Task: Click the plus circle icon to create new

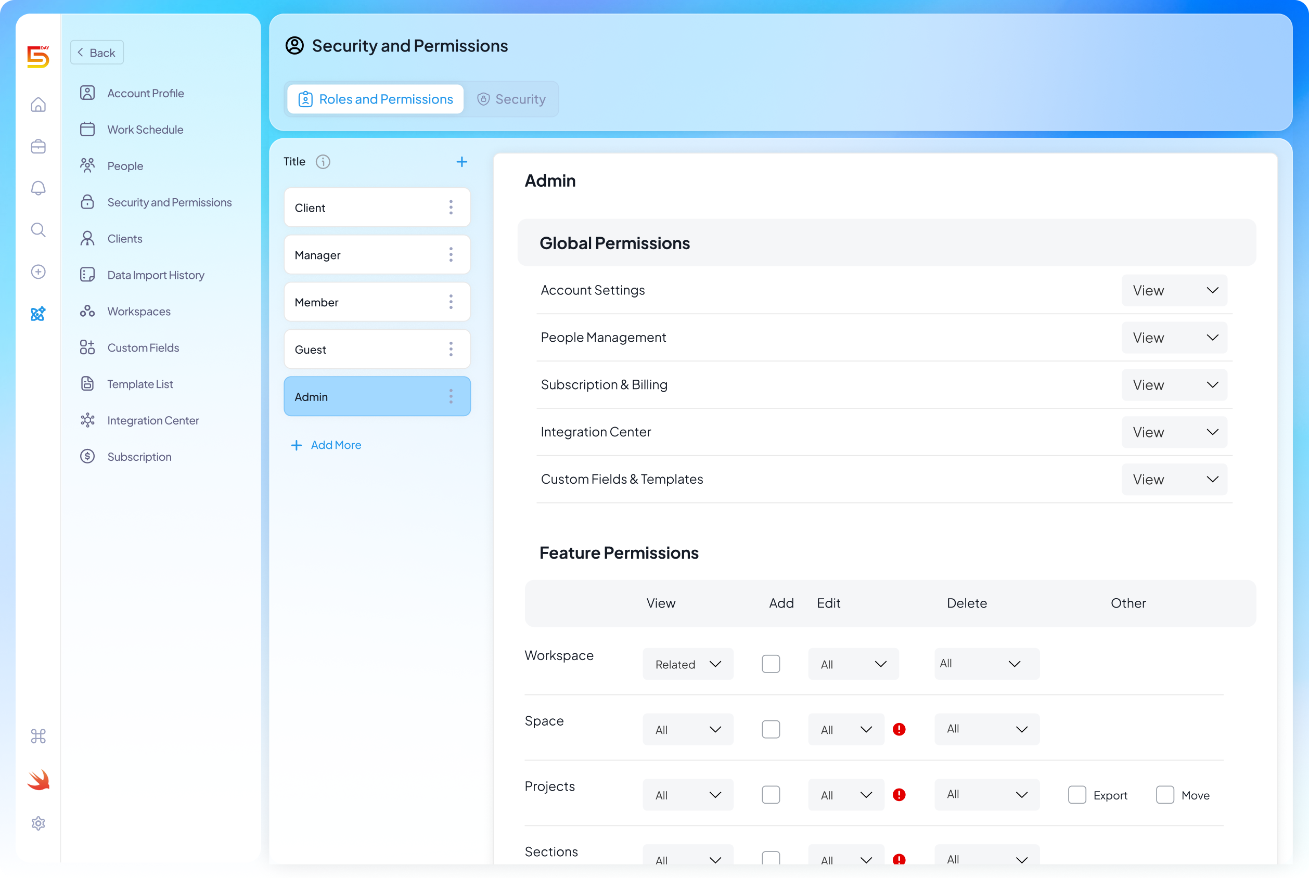Action: [x=38, y=272]
